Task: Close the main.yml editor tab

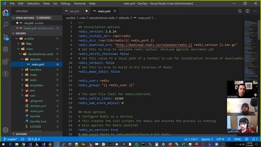Action: (x=115, y=11)
